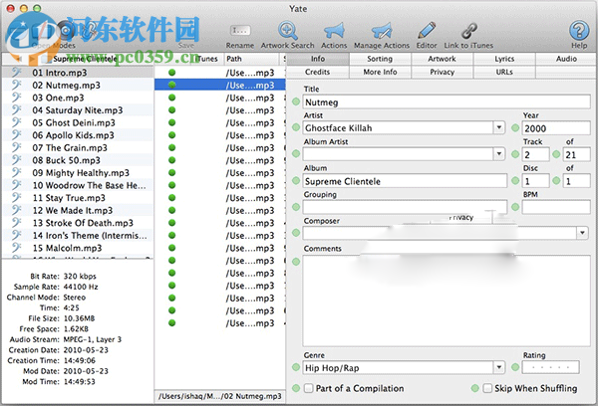Viewport: 598px width, 406px height.
Task: Select 04 Saturday Nite.mp3 in file list
Action: pyautogui.click(x=78, y=110)
